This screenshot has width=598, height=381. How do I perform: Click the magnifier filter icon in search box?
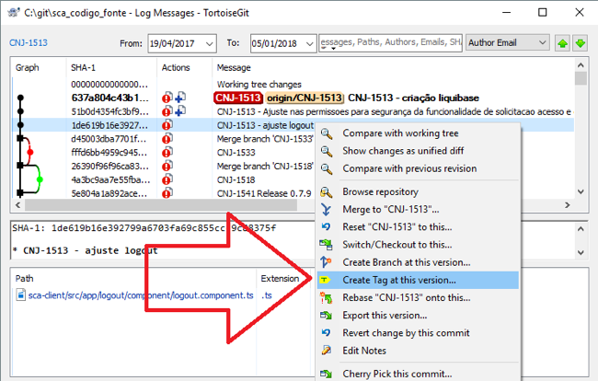click(x=326, y=42)
